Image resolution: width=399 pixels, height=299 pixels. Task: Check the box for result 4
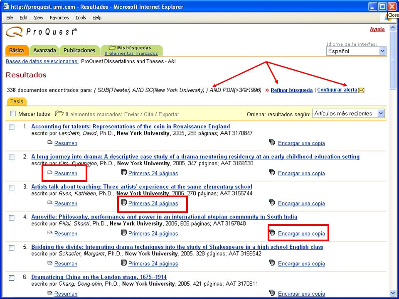(x=12, y=218)
